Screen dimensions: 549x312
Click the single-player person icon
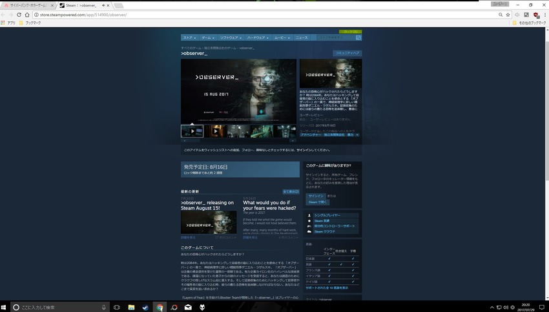309,215
